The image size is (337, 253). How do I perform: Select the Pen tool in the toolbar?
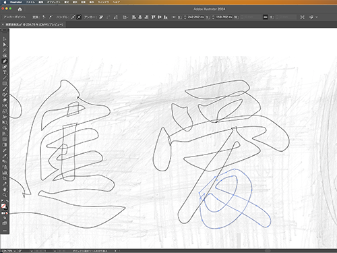[x=5, y=61]
